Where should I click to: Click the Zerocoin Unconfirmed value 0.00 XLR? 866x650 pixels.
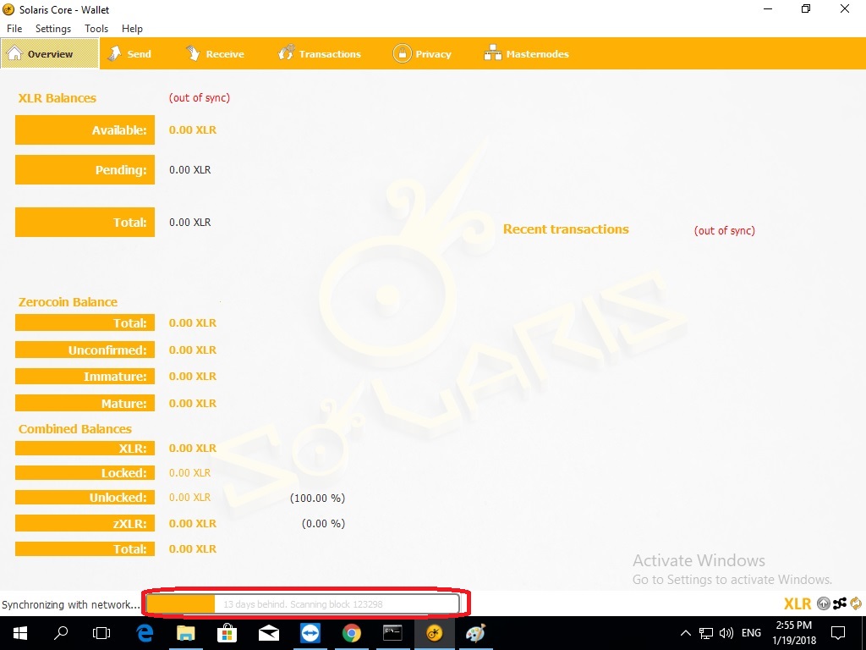[x=193, y=350]
